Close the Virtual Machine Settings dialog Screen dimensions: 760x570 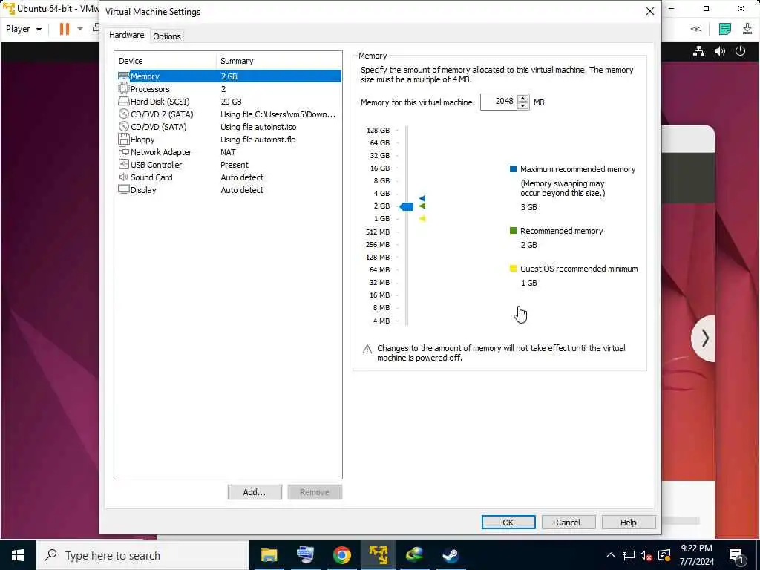coord(650,11)
